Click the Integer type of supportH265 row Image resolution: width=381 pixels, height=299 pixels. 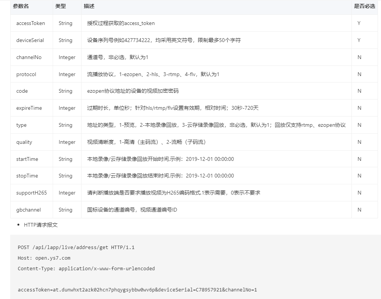coord(67,193)
